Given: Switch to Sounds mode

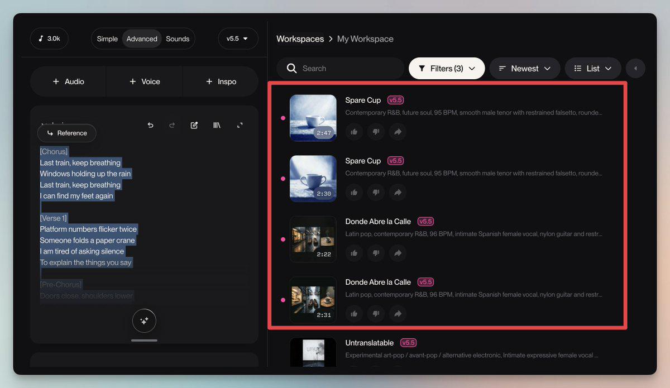Looking at the screenshot, I should (x=178, y=39).
